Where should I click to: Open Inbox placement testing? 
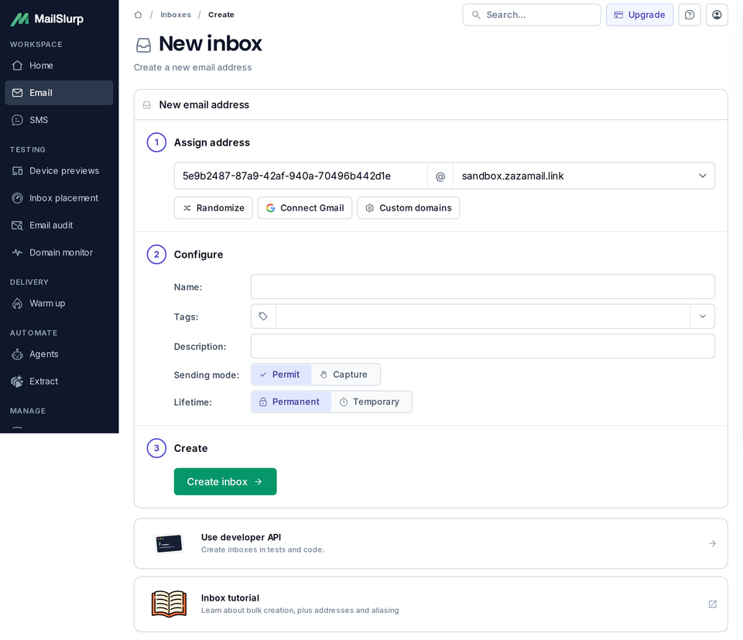[59, 198]
